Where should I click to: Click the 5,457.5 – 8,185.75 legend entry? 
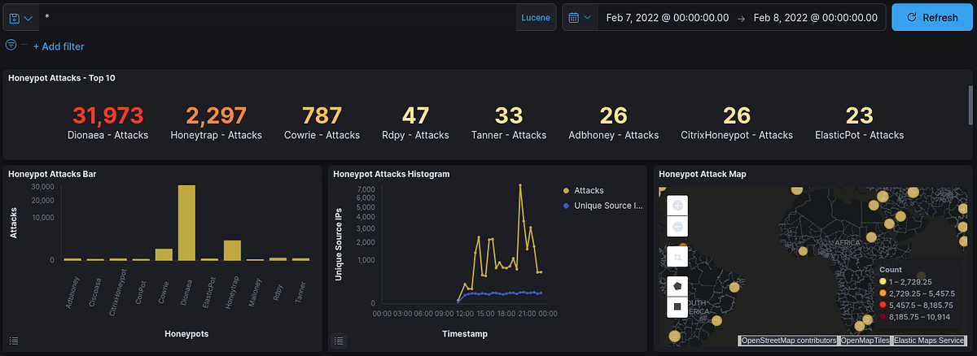point(917,304)
